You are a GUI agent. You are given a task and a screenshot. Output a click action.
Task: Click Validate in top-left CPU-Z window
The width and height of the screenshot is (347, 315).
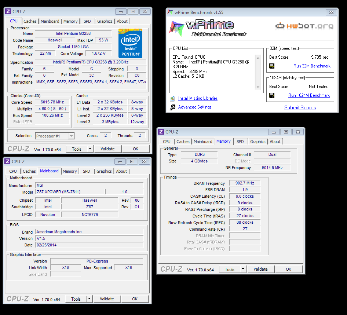107,149
